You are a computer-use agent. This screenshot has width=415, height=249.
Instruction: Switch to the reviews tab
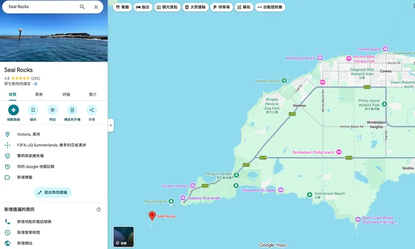[66, 94]
